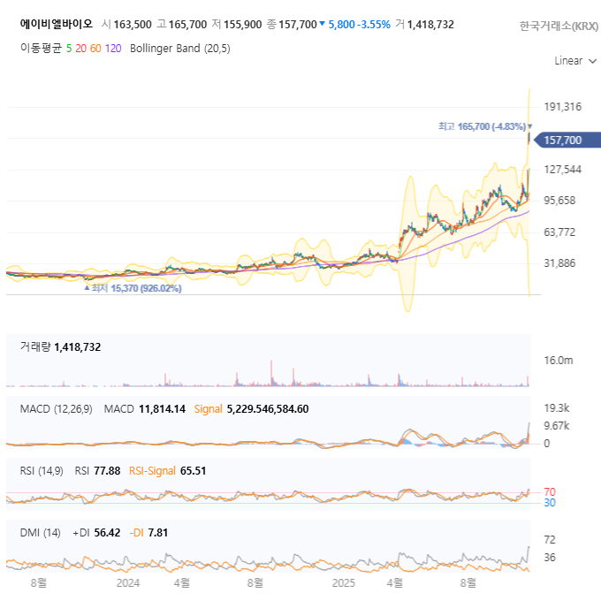Image resolution: width=601 pixels, height=616 pixels.
Task: Click the header volume 1,418,732
Action: [430, 25]
